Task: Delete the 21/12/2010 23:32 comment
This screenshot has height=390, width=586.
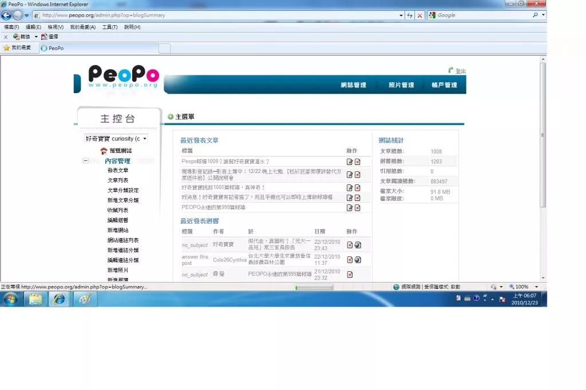Action: point(350,275)
